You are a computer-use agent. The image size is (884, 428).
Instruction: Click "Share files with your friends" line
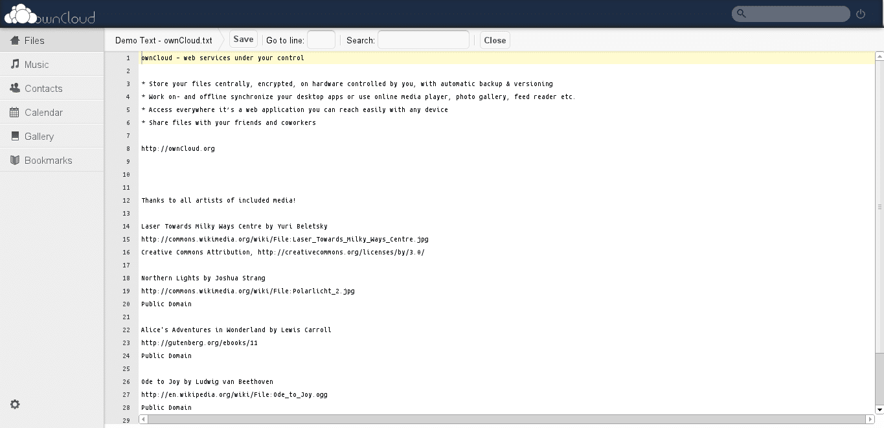point(229,122)
